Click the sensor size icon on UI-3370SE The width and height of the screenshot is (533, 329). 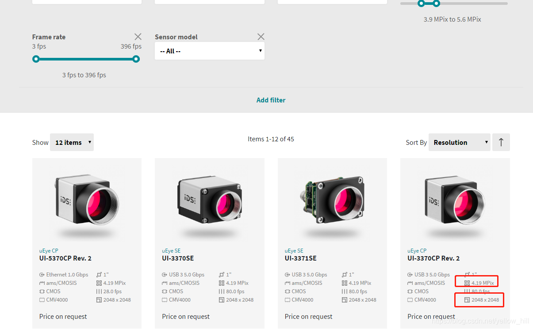tap(222, 275)
